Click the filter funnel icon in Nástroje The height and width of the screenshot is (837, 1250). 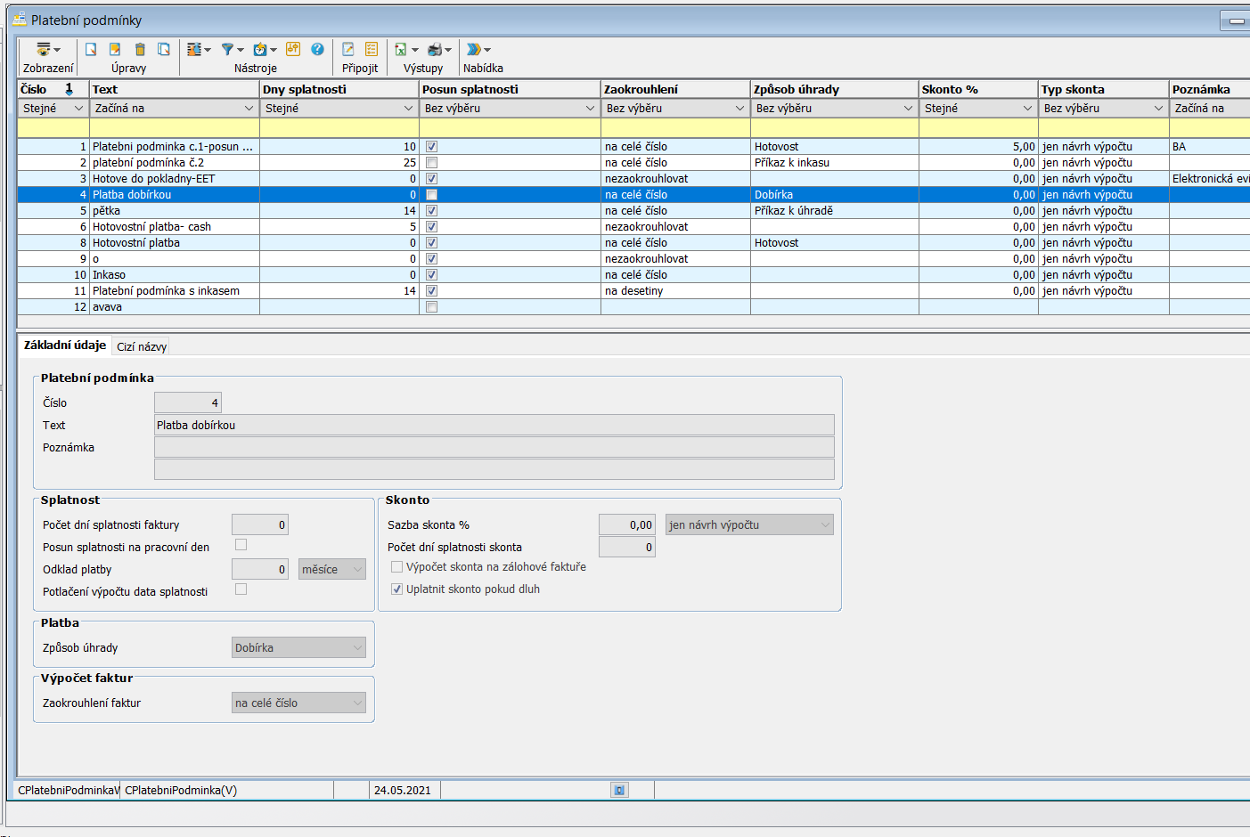pyautogui.click(x=228, y=50)
